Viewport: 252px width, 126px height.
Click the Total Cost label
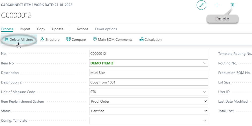point(226,111)
